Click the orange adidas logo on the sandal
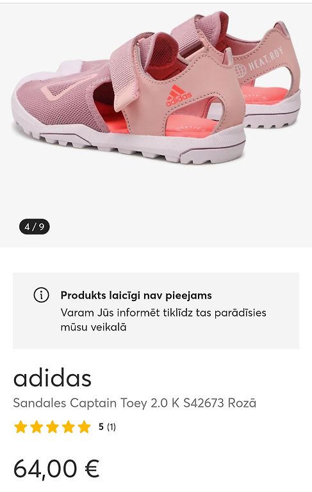 pyautogui.click(x=178, y=95)
